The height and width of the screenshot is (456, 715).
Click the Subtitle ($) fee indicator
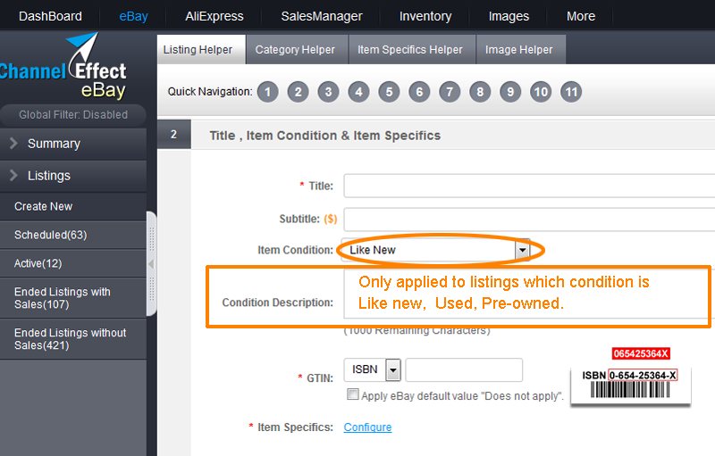[x=330, y=220]
